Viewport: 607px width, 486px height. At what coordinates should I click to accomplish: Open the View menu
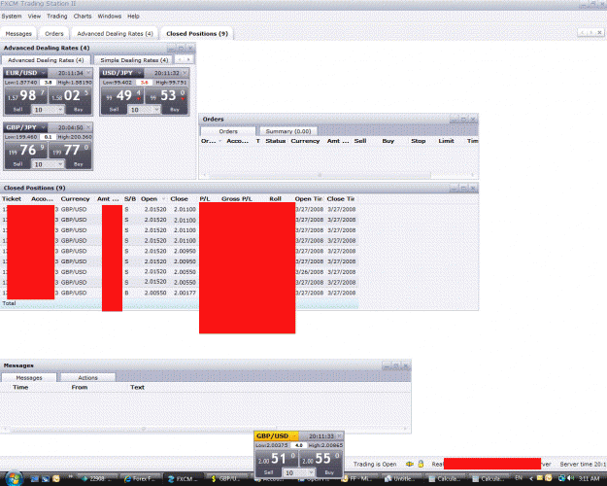click(34, 17)
